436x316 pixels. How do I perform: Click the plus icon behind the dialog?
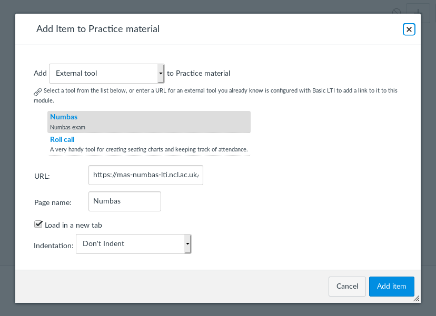tap(419, 12)
